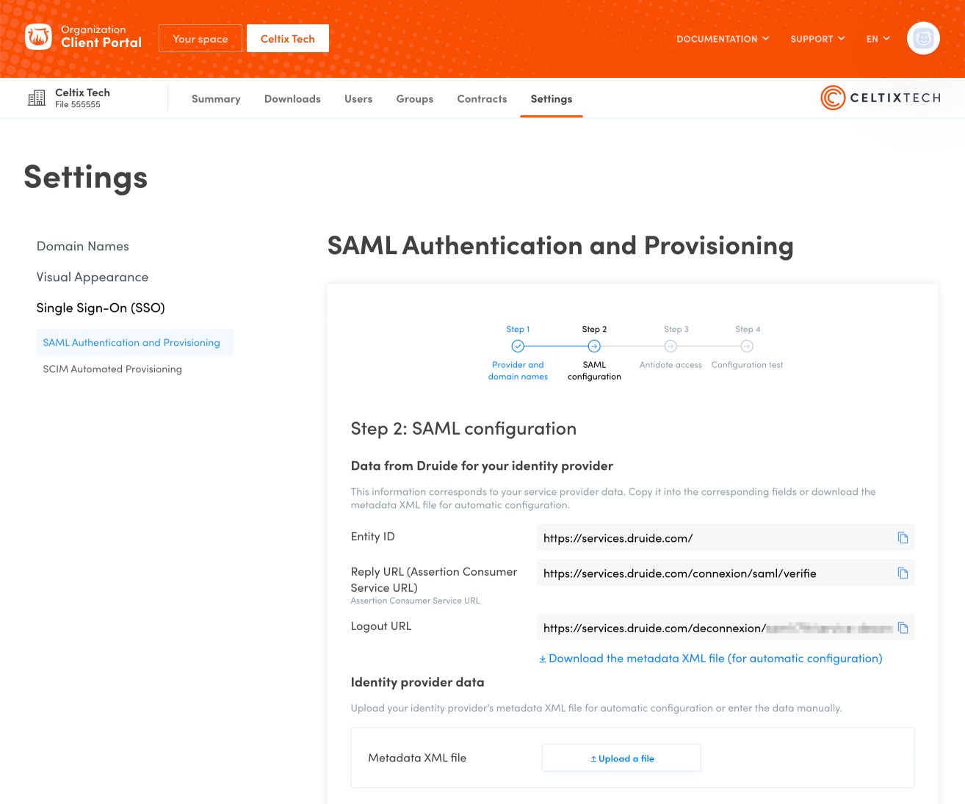
Task: Jump to Step 4 Configuration test
Action: 747,347
